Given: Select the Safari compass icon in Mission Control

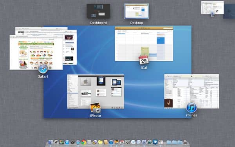Looking at the screenshot, I should tap(43, 69).
